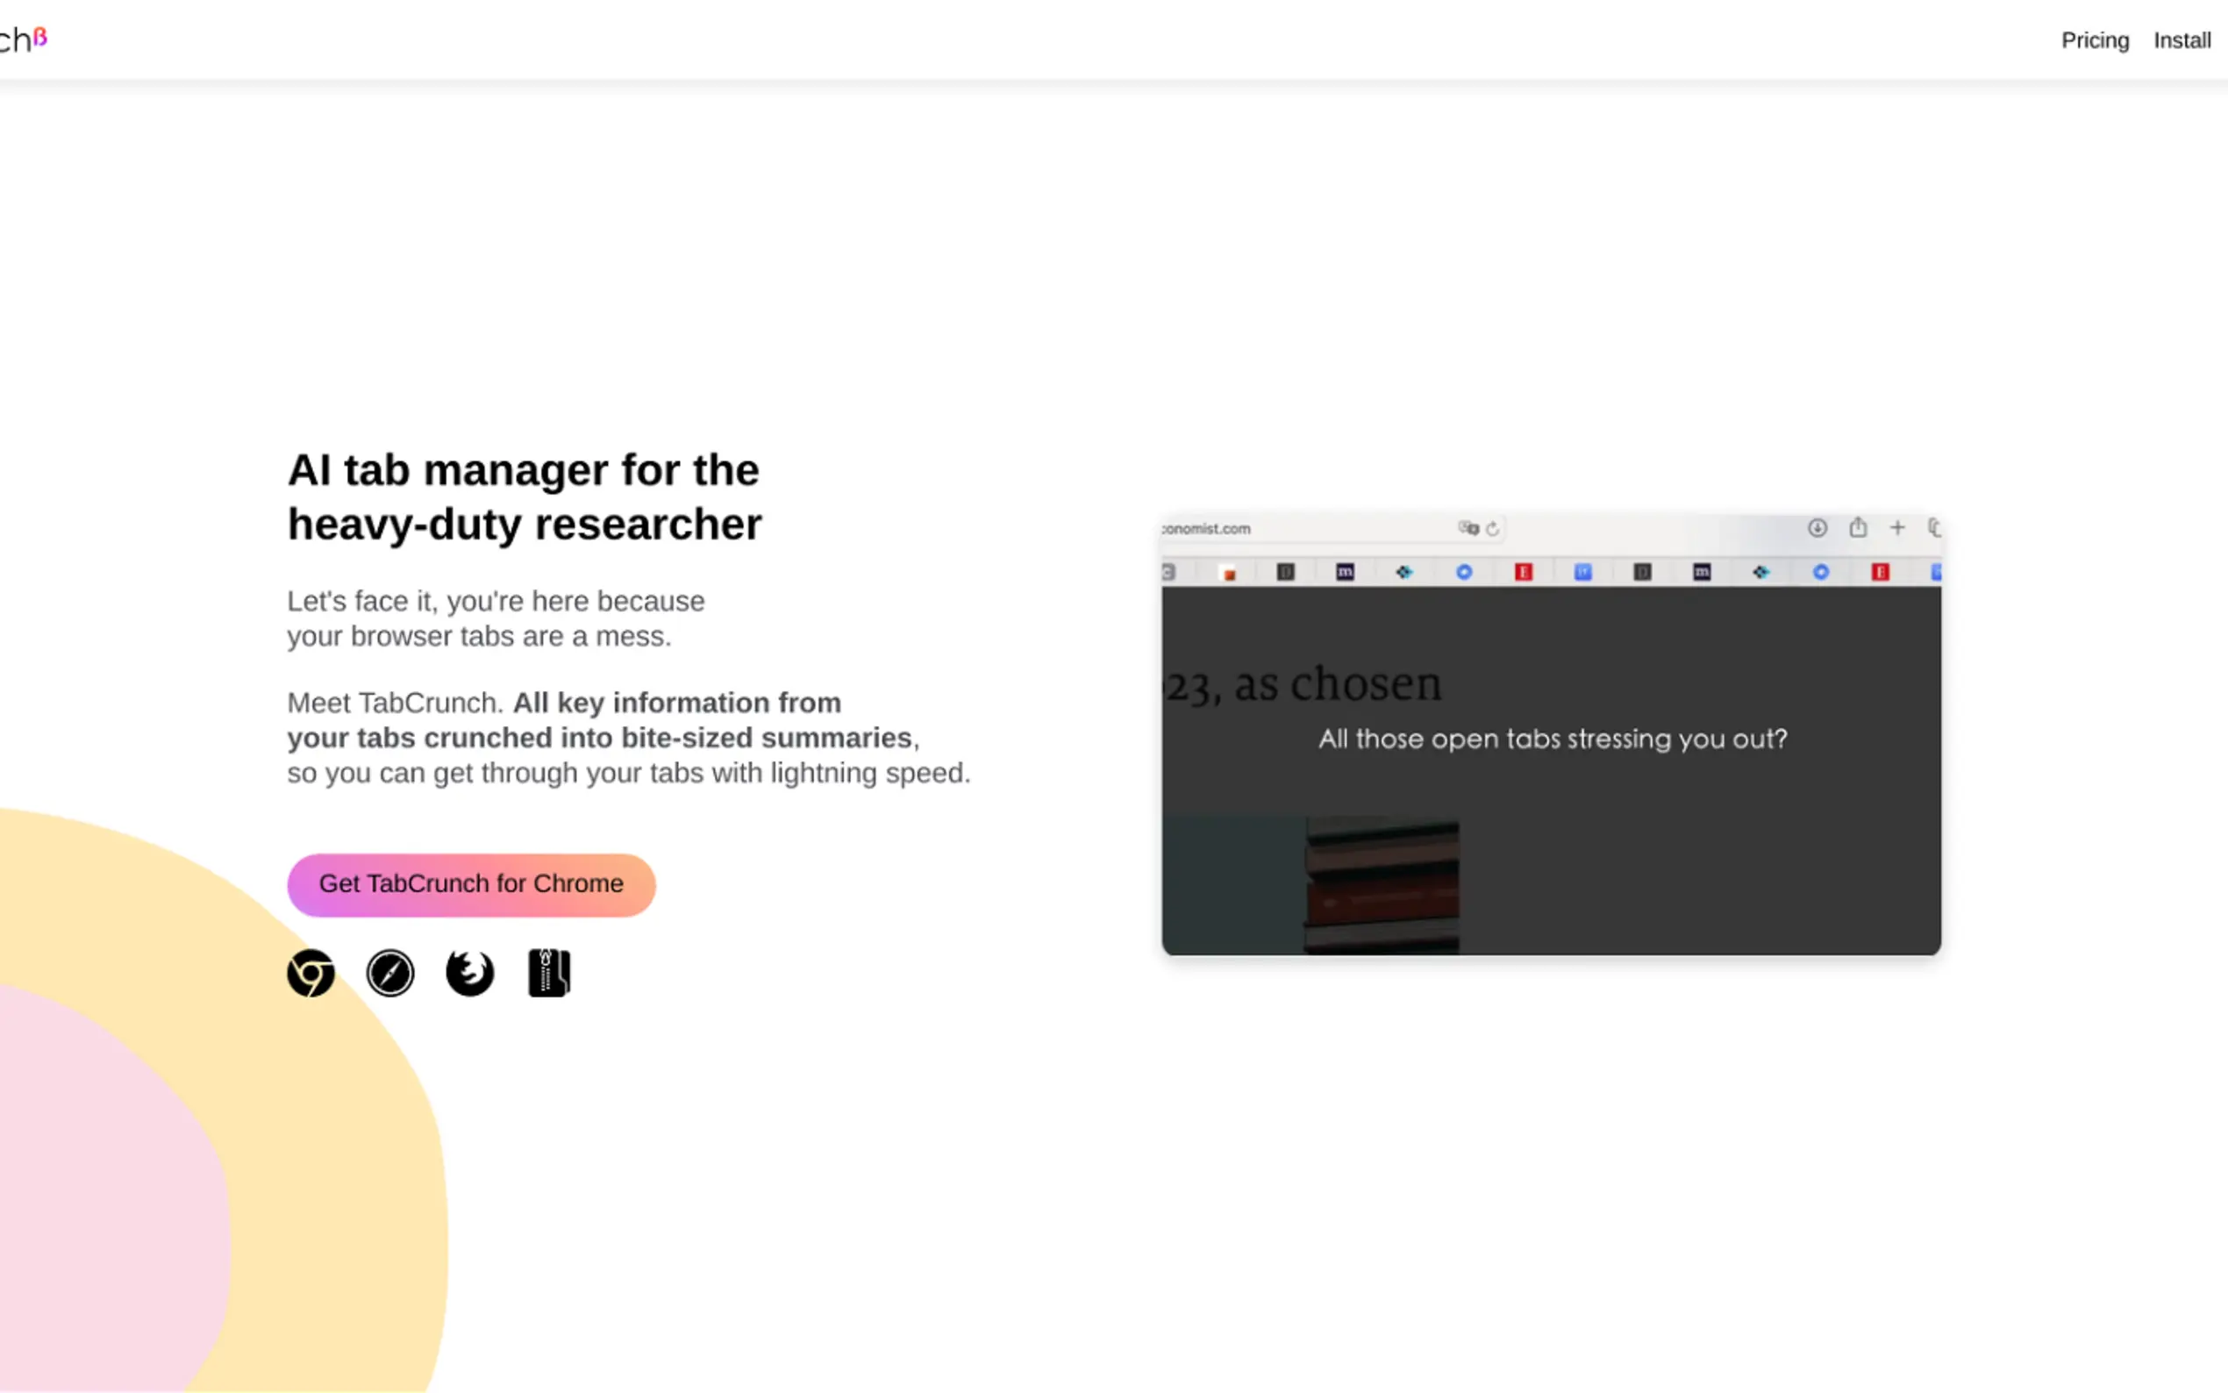Viewport: 2228px width, 1393px height.
Task: Click the download arrow icon in demo browser
Action: (1817, 528)
